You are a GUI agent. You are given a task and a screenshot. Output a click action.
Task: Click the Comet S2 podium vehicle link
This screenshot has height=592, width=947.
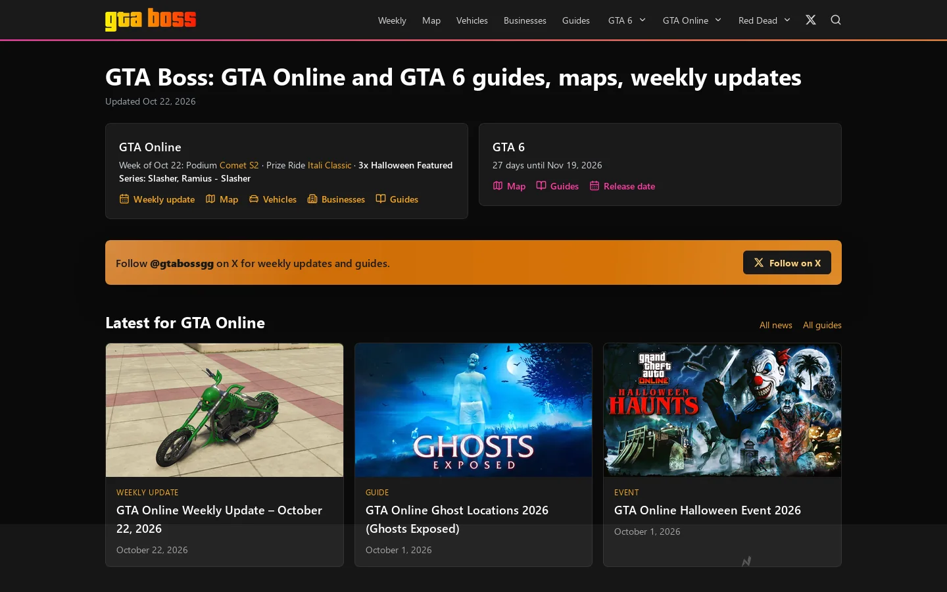[239, 165]
